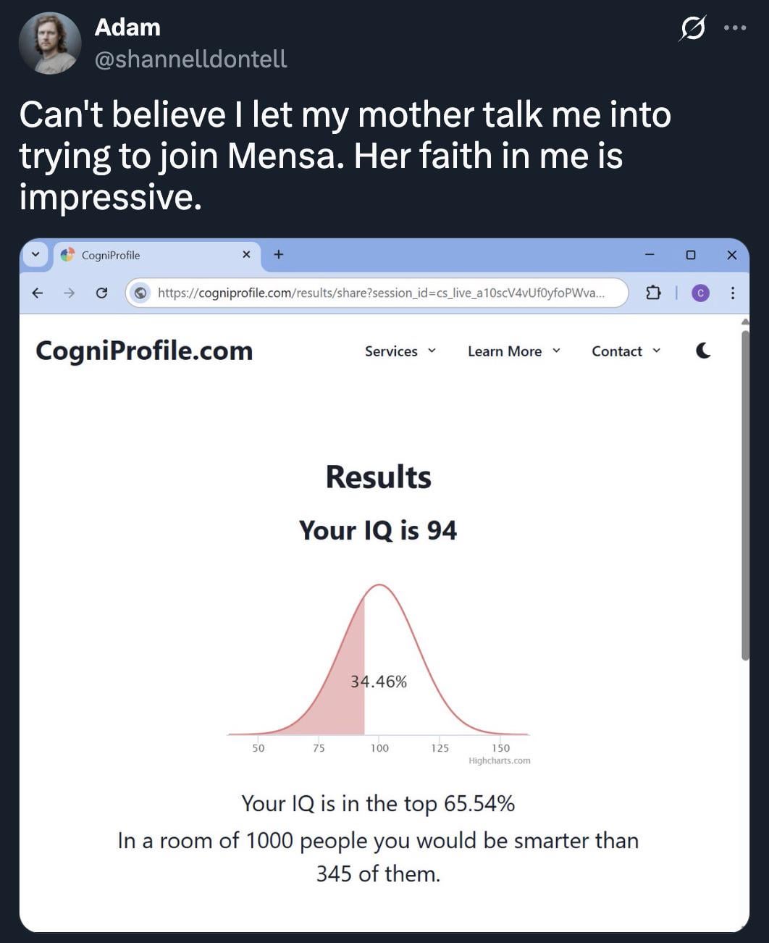This screenshot has height=943, width=769.
Task: Click the browser back arrow
Action: pyautogui.click(x=38, y=293)
